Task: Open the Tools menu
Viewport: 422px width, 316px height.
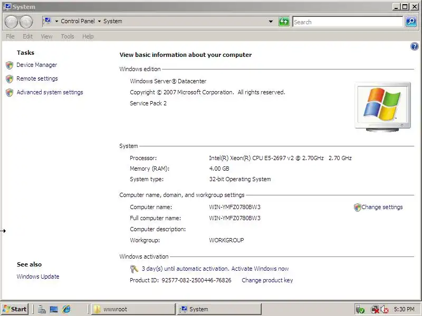Action: click(68, 36)
